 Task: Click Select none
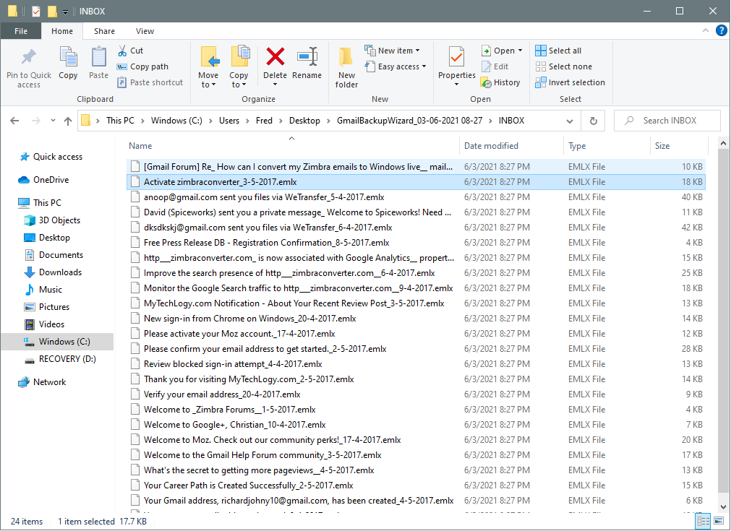pos(564,66)
